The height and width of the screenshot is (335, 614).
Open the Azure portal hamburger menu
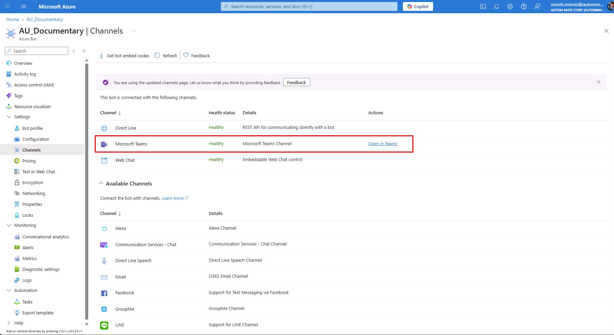pos(24,6)
